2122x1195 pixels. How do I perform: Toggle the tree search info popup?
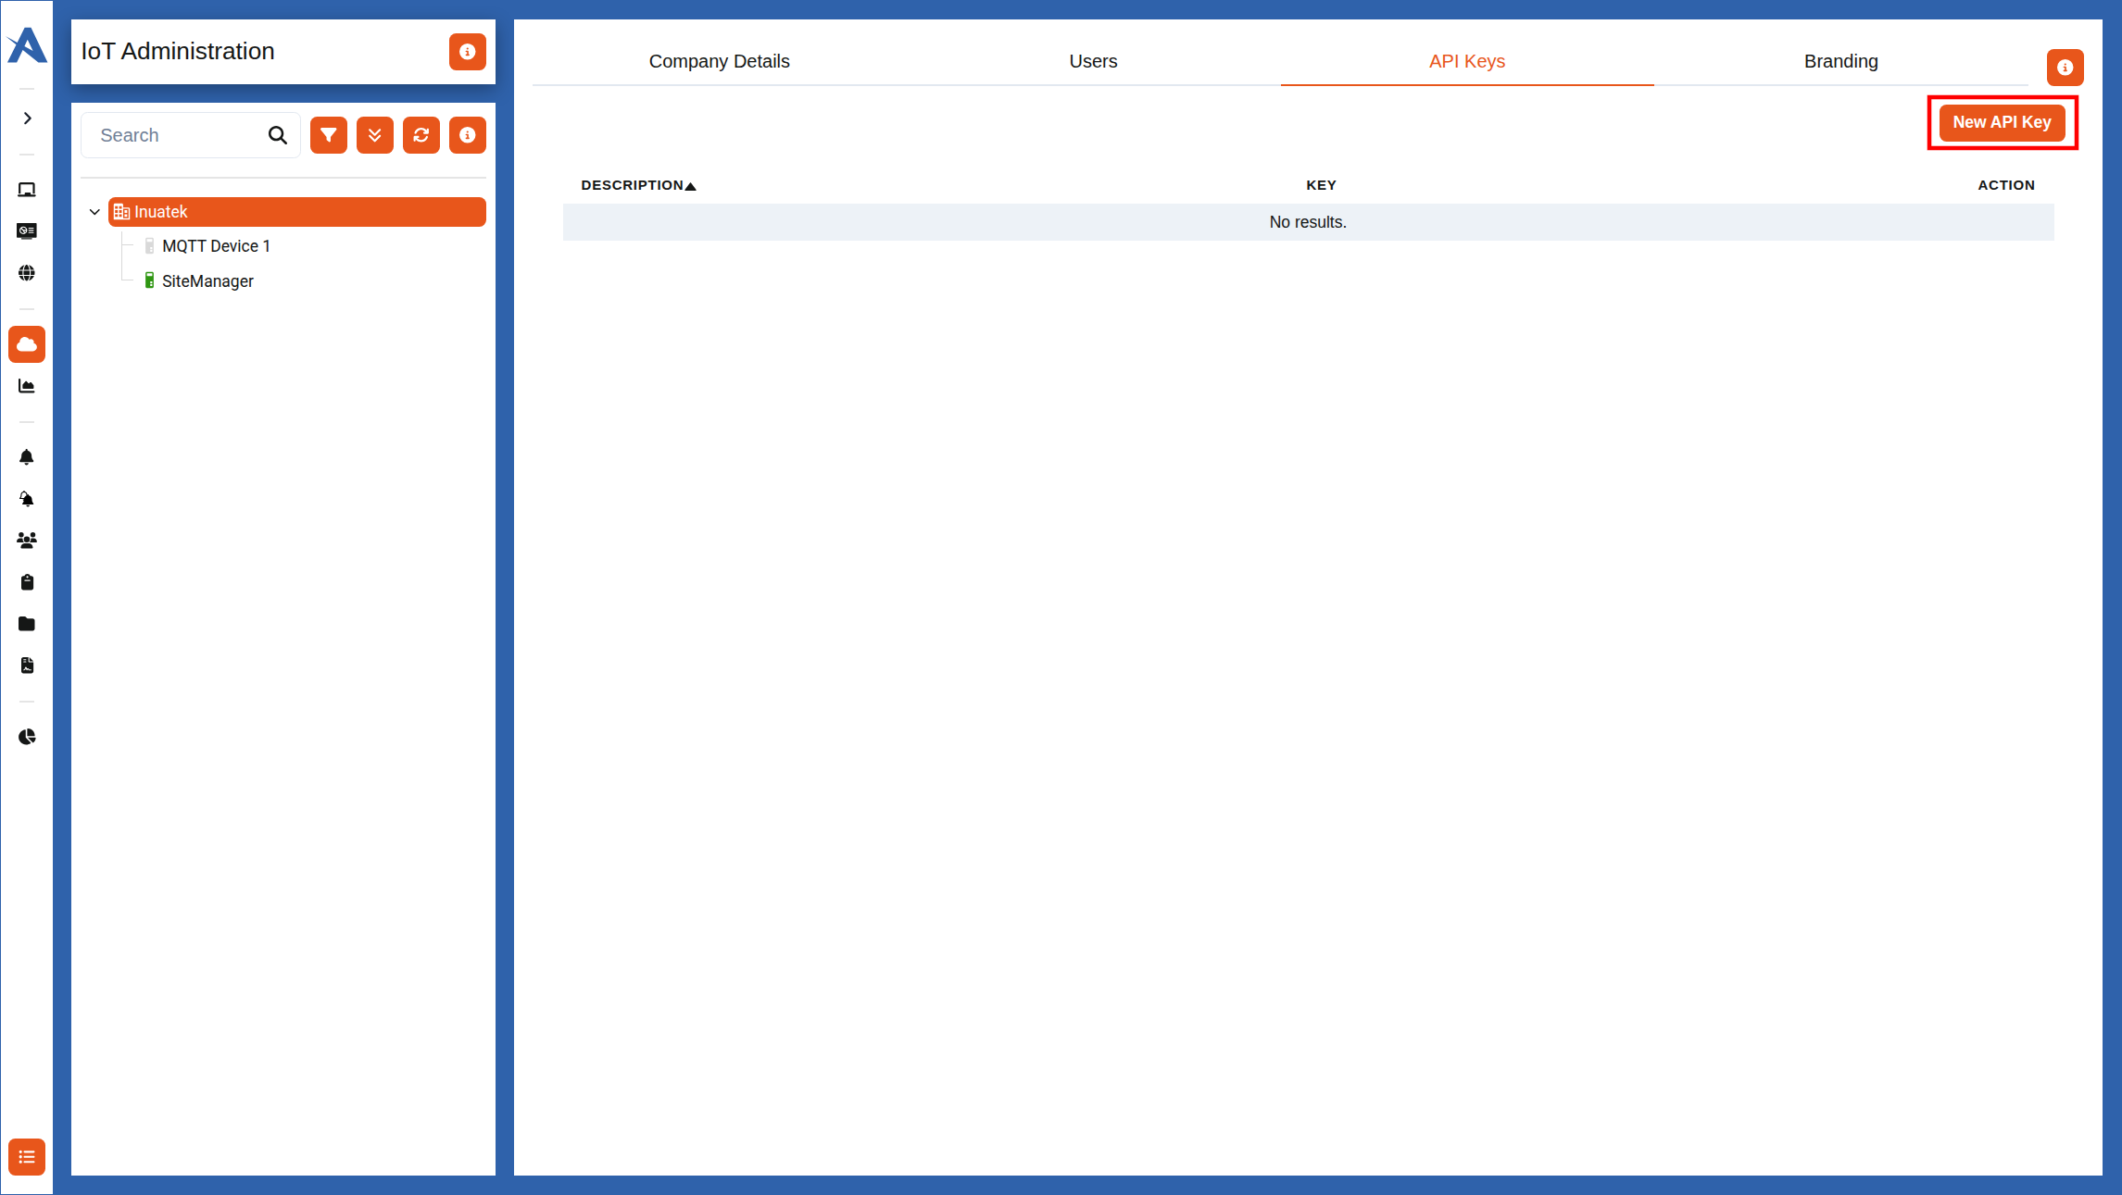pos(467,134)
